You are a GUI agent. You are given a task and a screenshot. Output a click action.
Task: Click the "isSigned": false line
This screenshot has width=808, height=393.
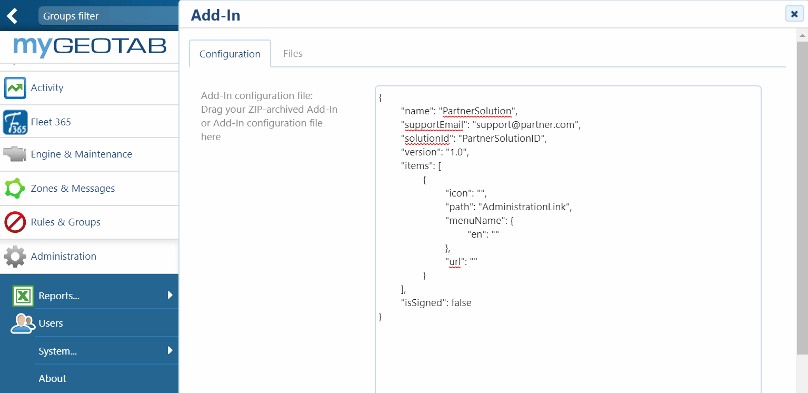click(436, 303)
